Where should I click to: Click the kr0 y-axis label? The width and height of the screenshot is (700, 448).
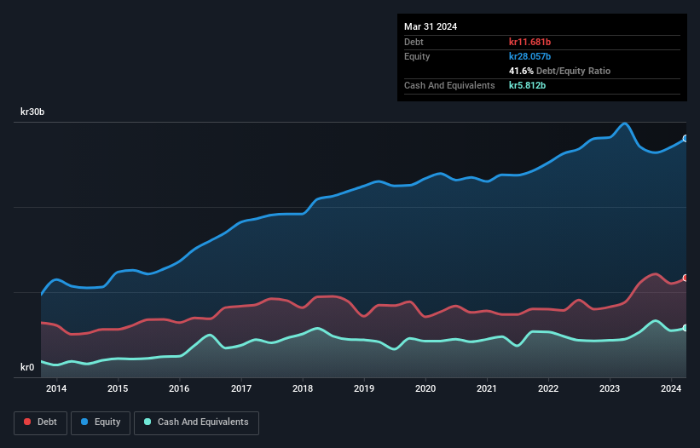click(27, 368)
